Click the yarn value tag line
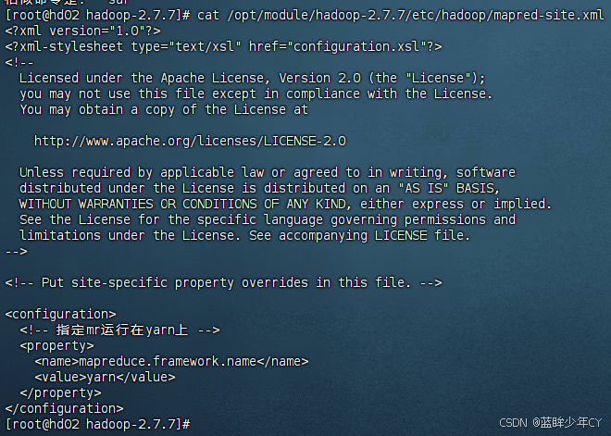The height and width of the screenshot is (436, 611). click(105, 377)
